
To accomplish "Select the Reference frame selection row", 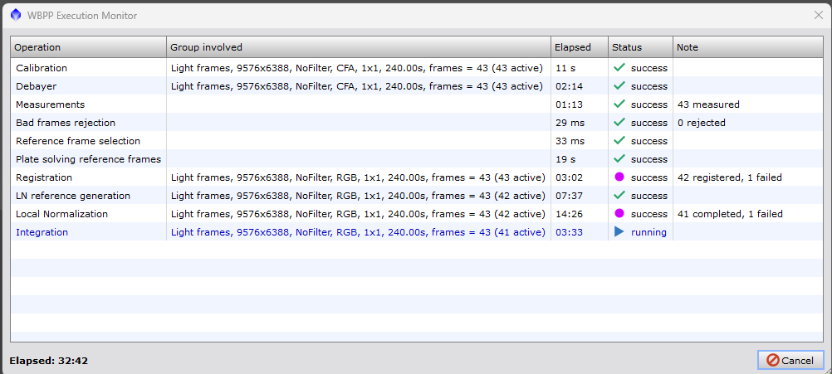I will pos(78,141).
